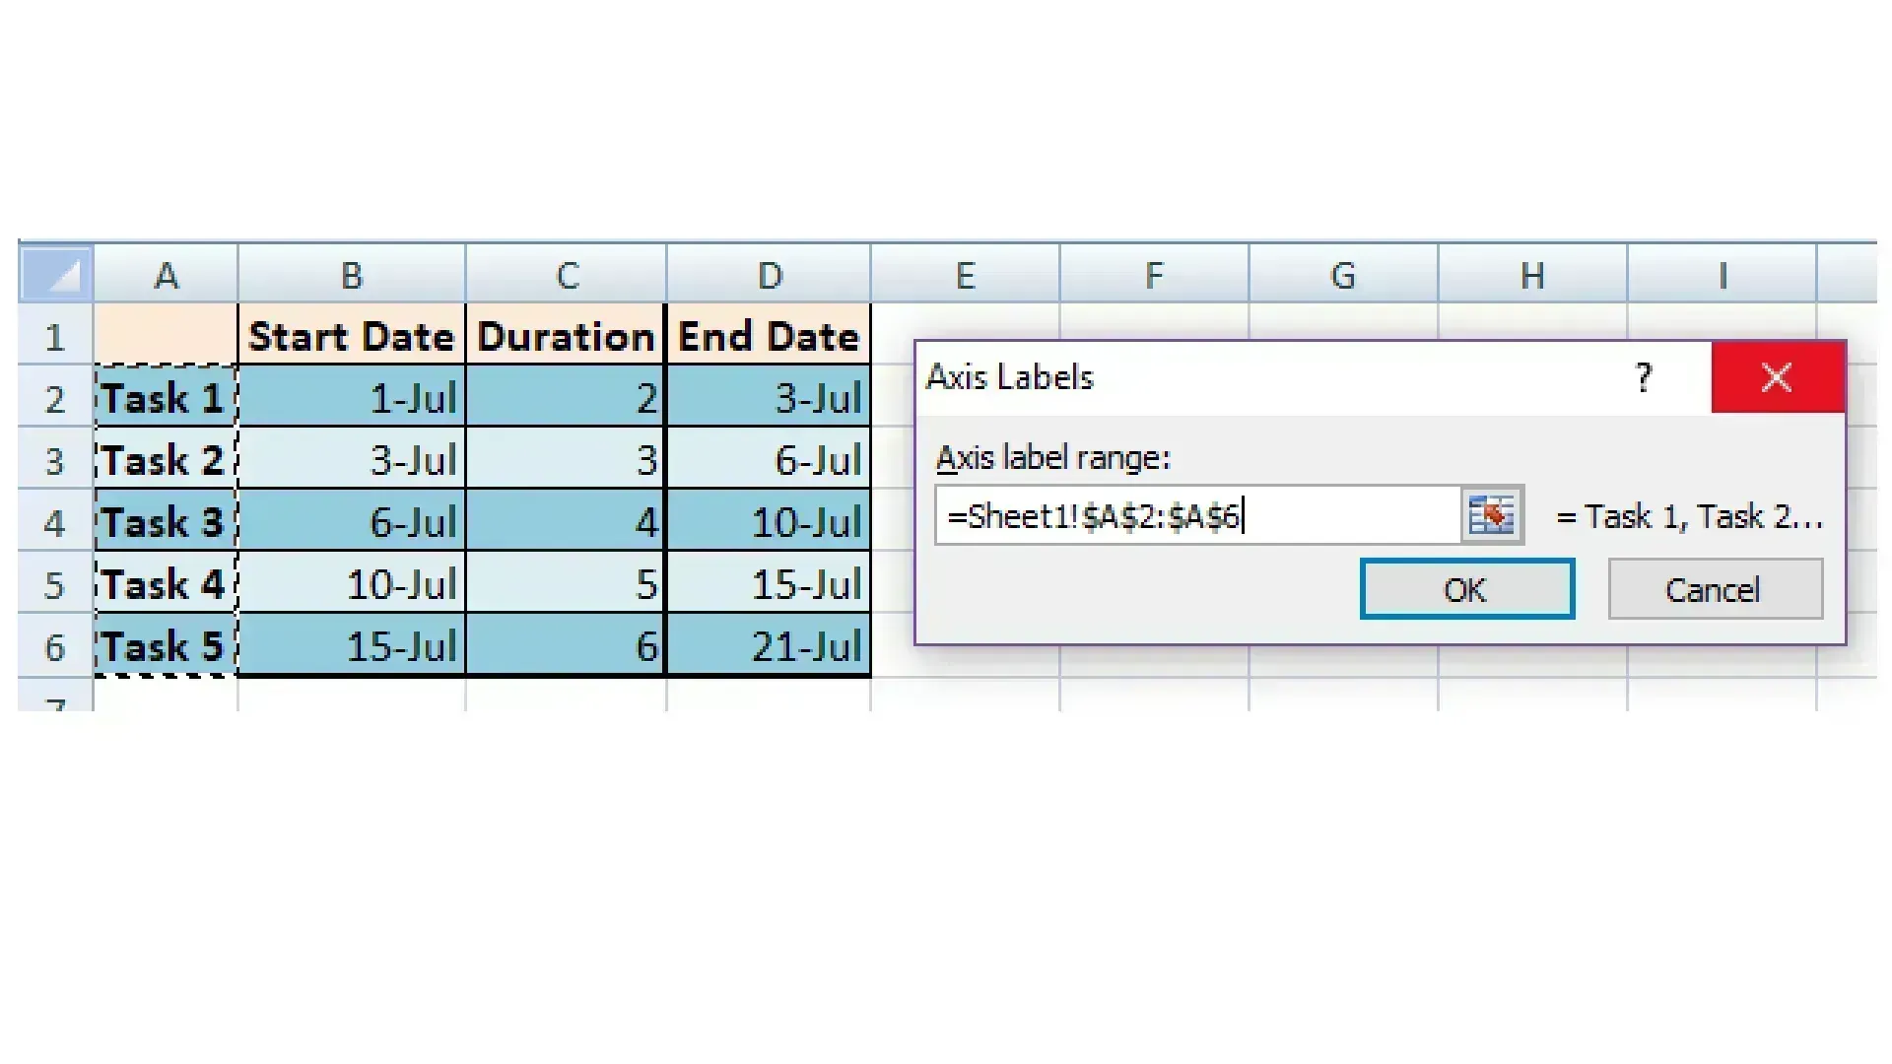The width and height of the screenshot is (1892, 1064).
Task: Click the Task 5 cell
Action: pyautogui.click(x=166, y=646)
